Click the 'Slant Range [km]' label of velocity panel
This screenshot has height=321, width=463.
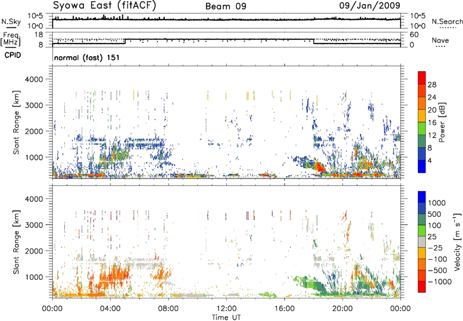16,242
